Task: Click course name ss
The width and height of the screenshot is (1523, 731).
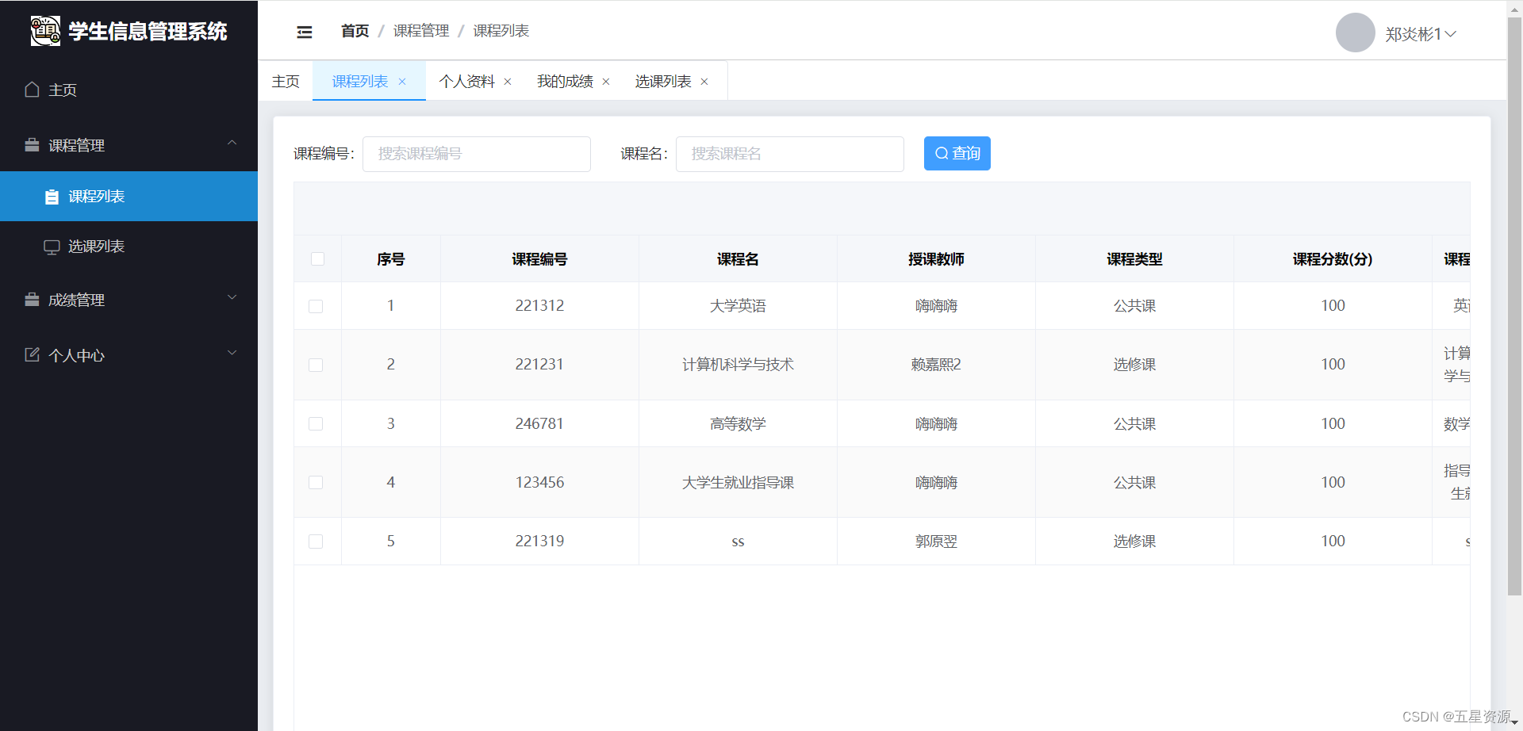Action: click(x=738, y=542)
